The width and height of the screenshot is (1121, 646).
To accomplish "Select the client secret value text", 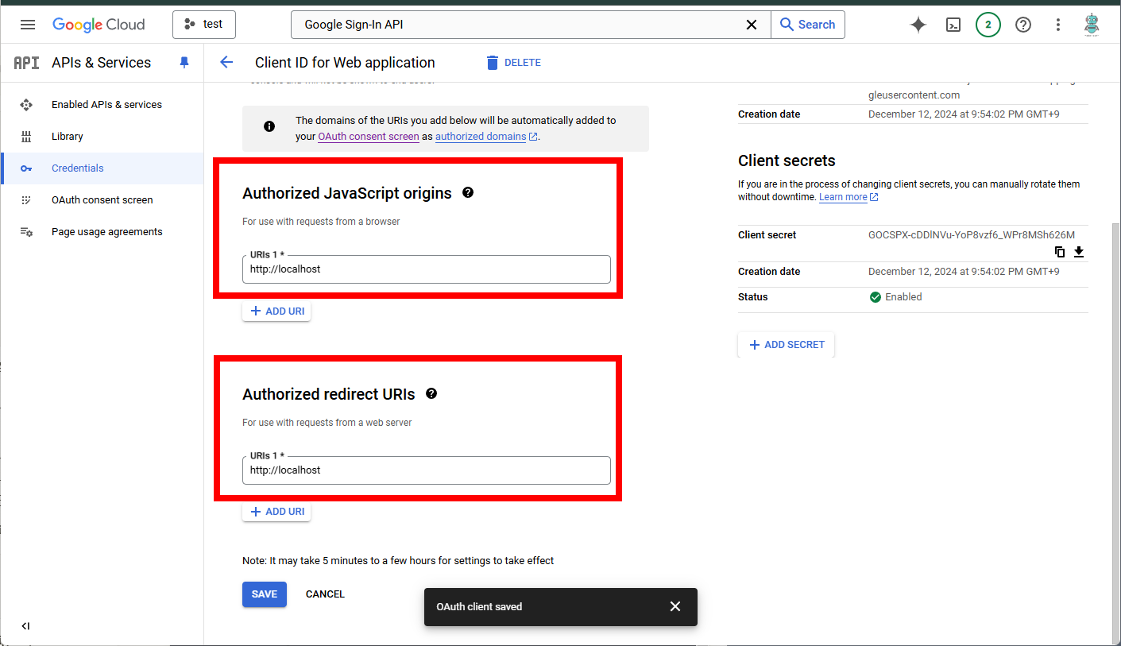I will 972,235.
